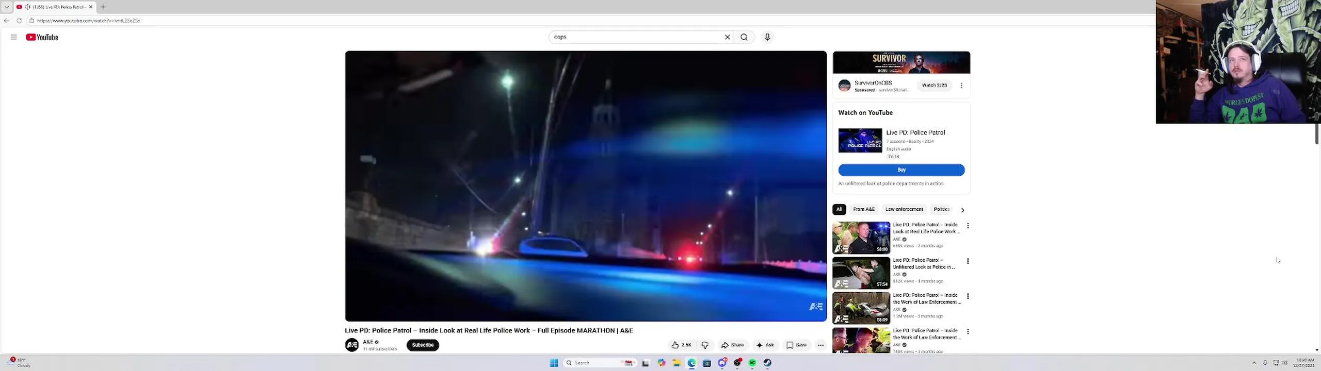Submit search with the magnifying glass icon

click(744, 37)
